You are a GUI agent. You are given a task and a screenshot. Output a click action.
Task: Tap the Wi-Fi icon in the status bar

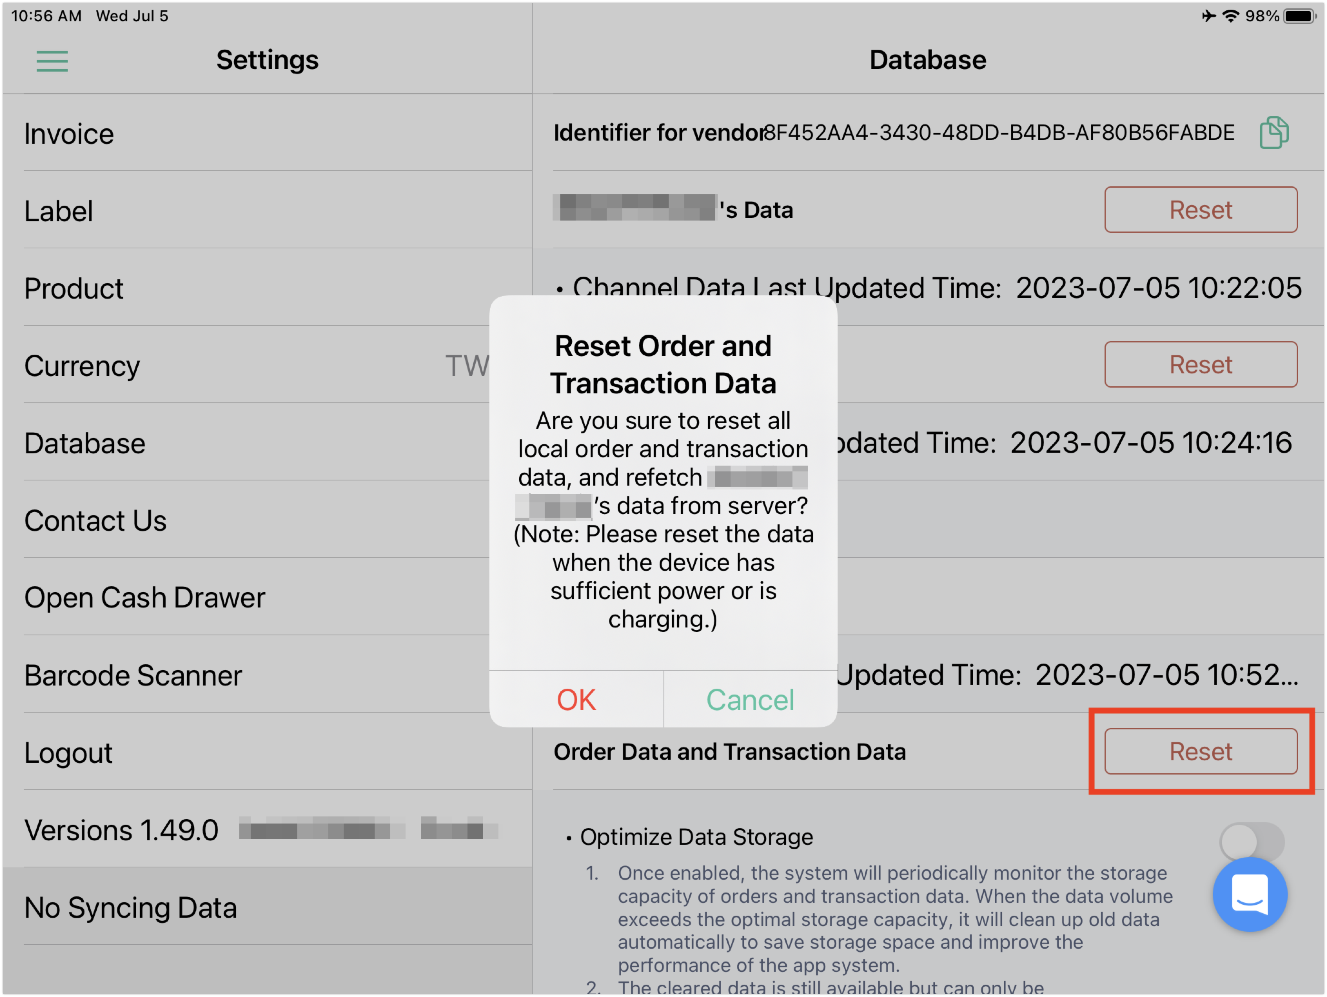1231,16
